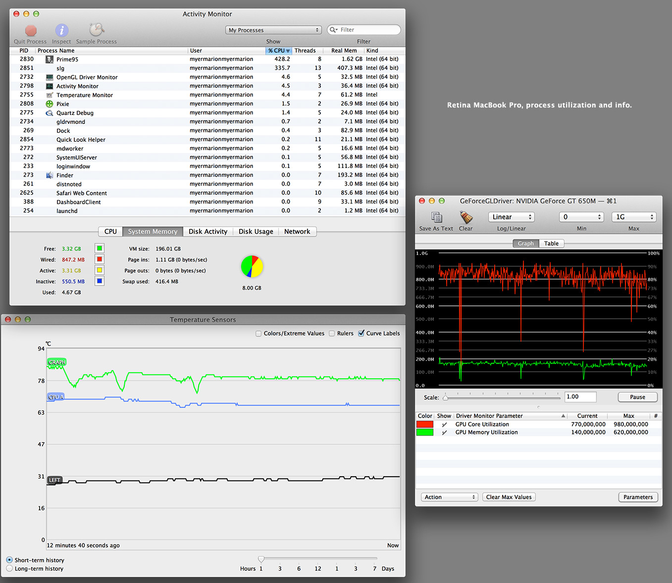
Task: Open the Linear scale type dropdown
Action: pos(511,217)
